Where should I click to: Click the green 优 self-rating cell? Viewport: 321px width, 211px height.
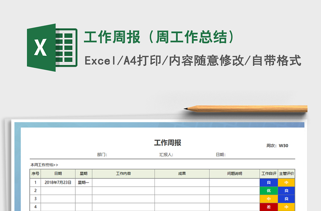[268, 191]
